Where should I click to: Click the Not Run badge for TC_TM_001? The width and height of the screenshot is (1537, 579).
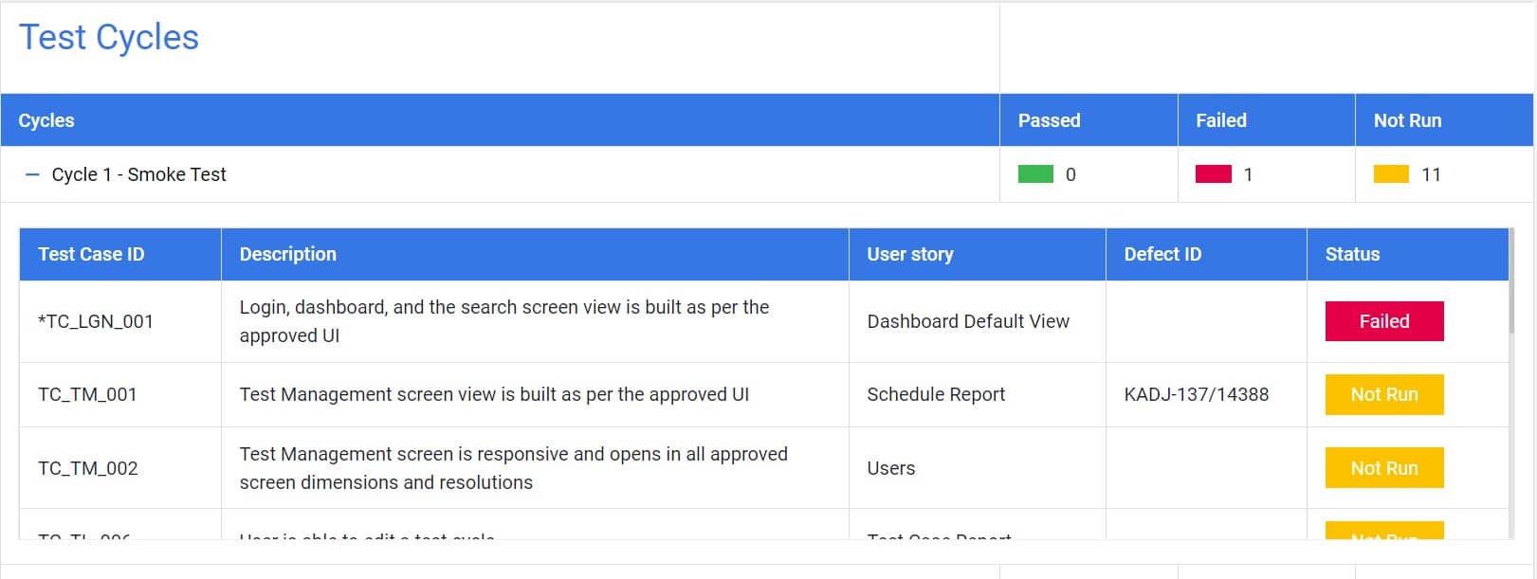coord(1383,394)
